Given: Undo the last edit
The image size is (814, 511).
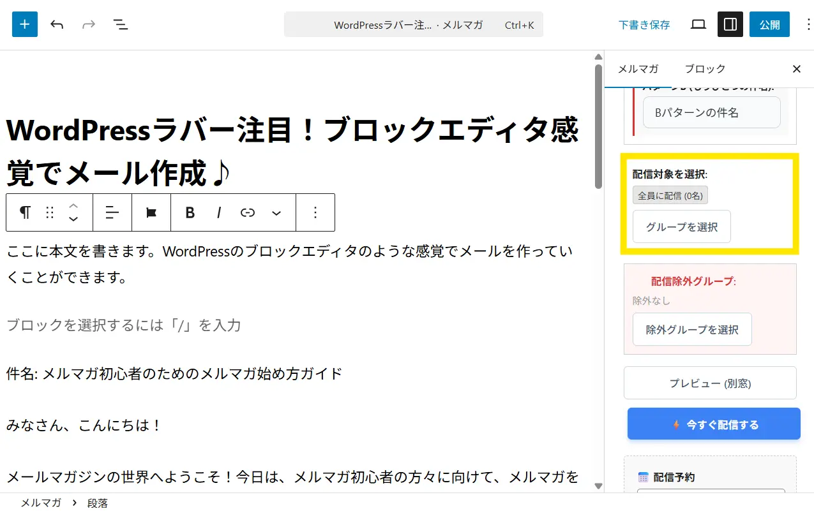Looking at the screenshot, I should [x=57, y=25].
